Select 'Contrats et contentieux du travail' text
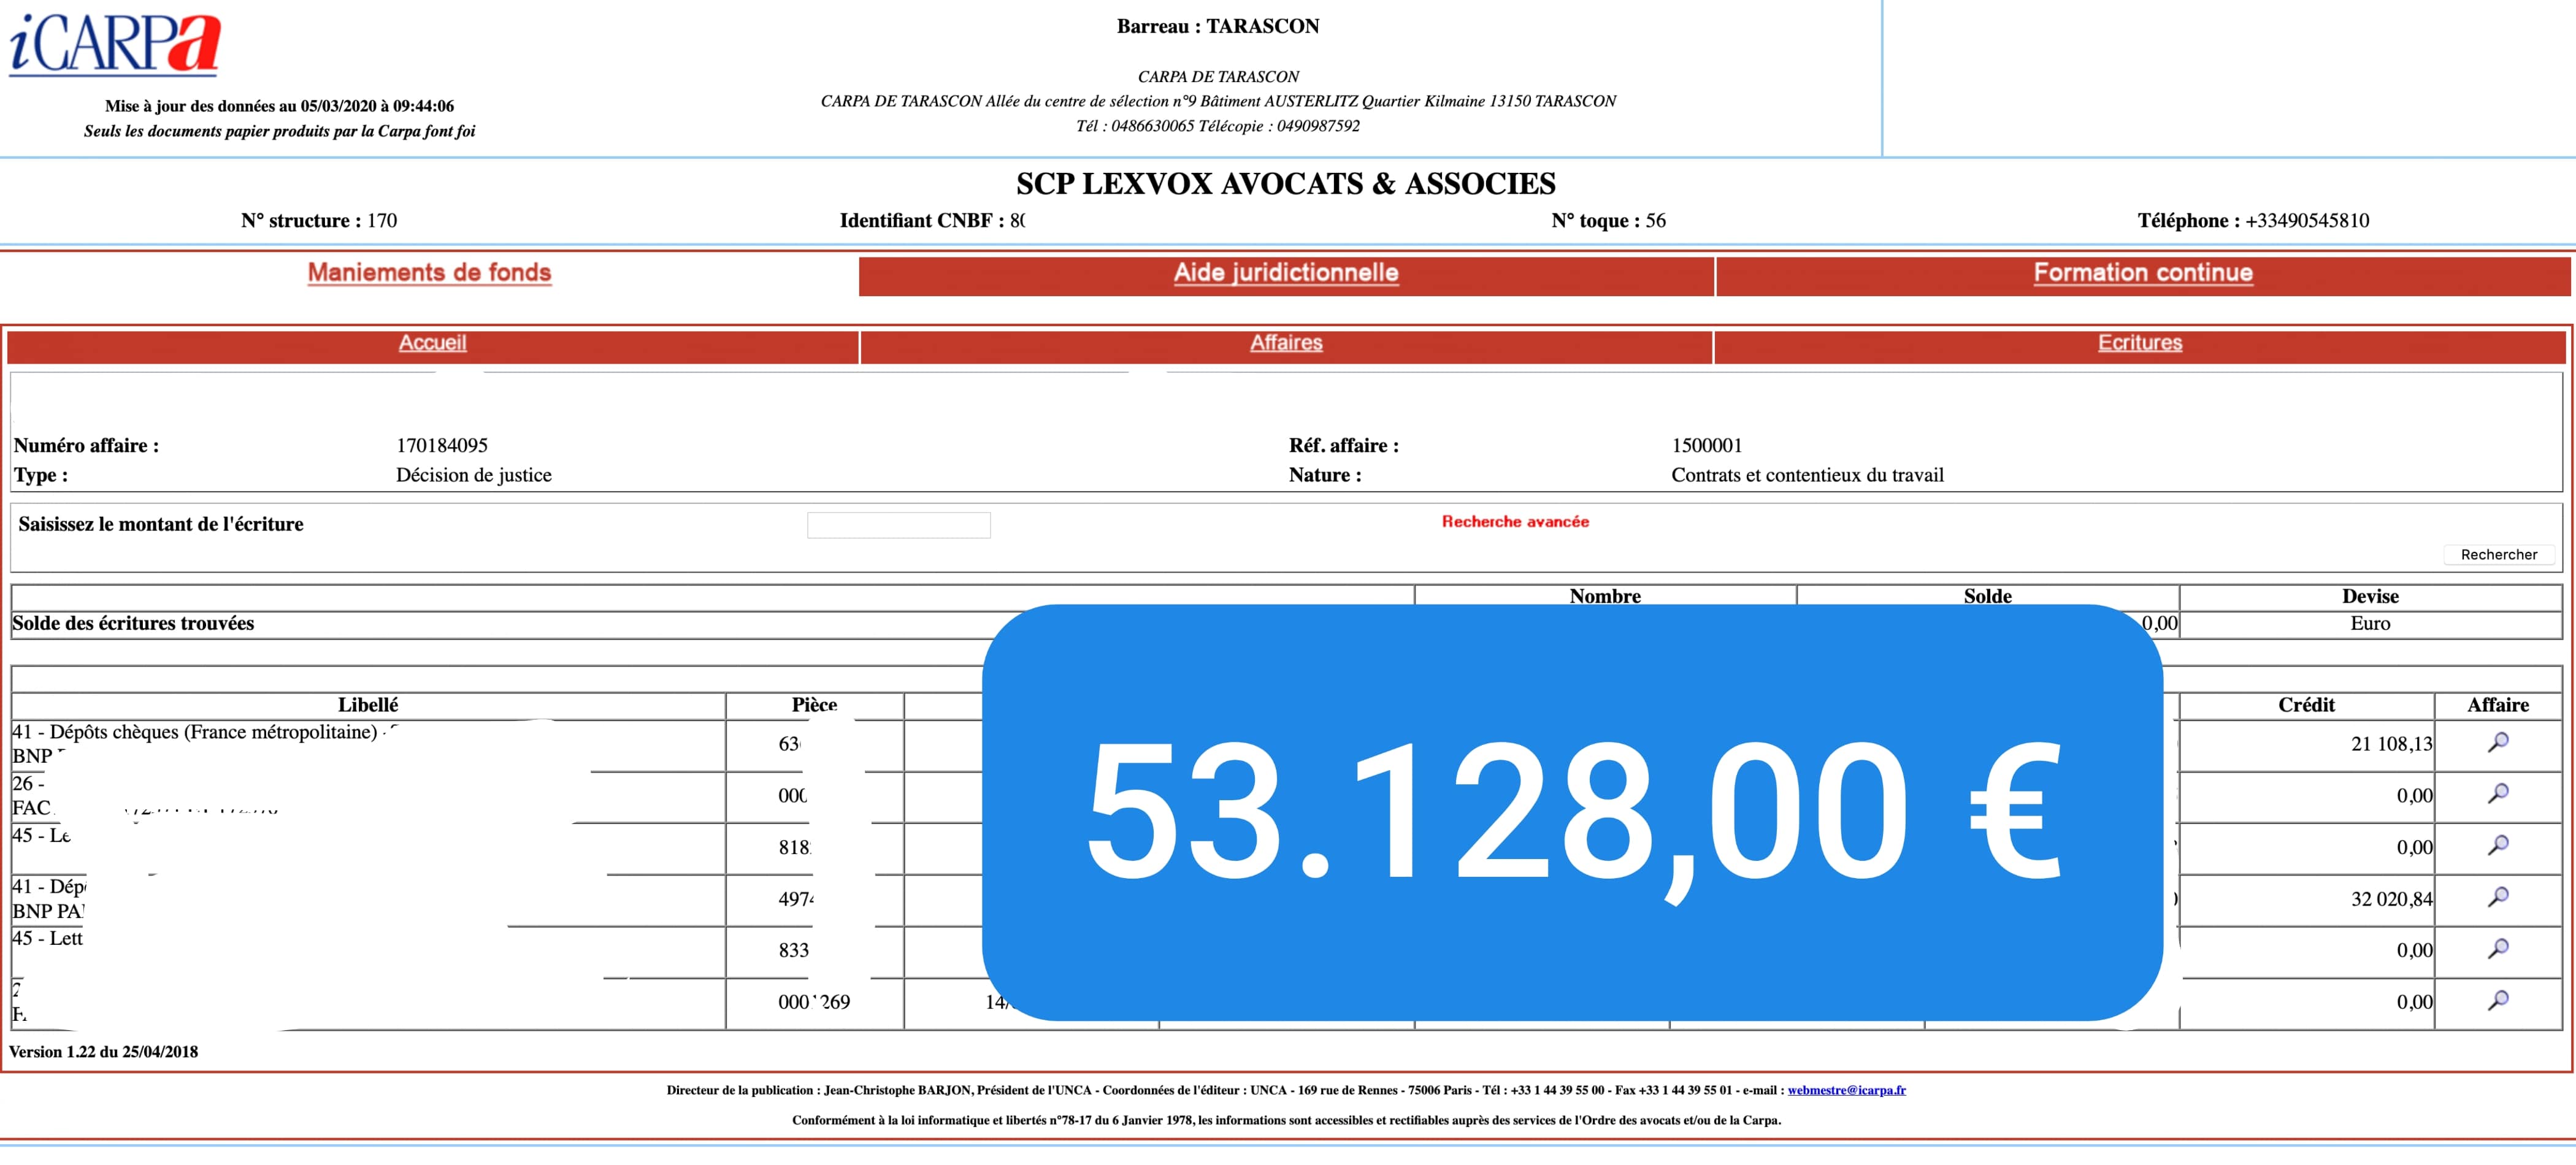This screenshot has height=1165, width=2576. [x=1807, y=475]
